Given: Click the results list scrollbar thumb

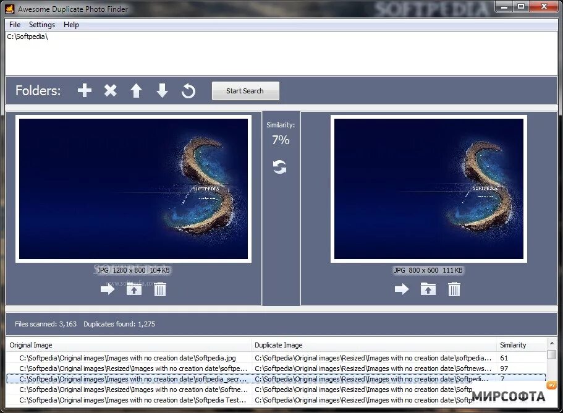Looking at the screenshot, I should pyautogui.click(x=551, y=354).
